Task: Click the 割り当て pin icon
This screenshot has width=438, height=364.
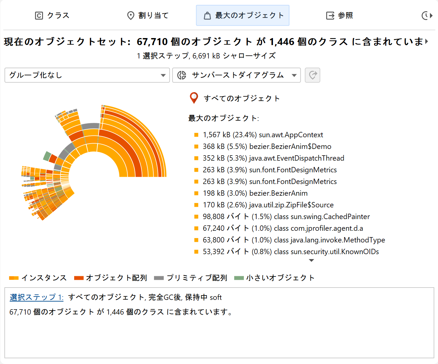Action: tap(131, 16)
